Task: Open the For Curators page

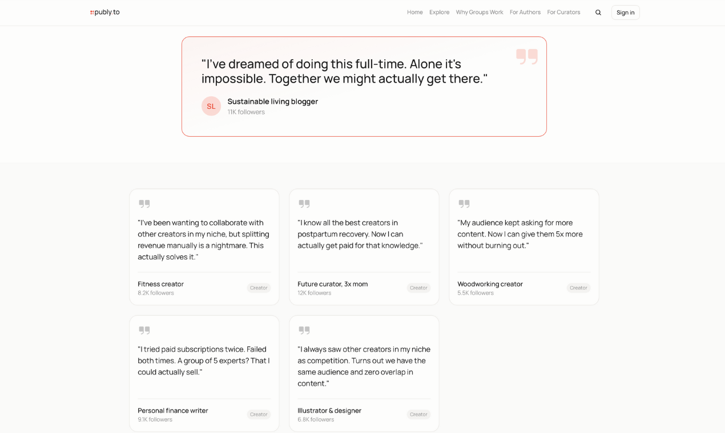Action: 563,12
